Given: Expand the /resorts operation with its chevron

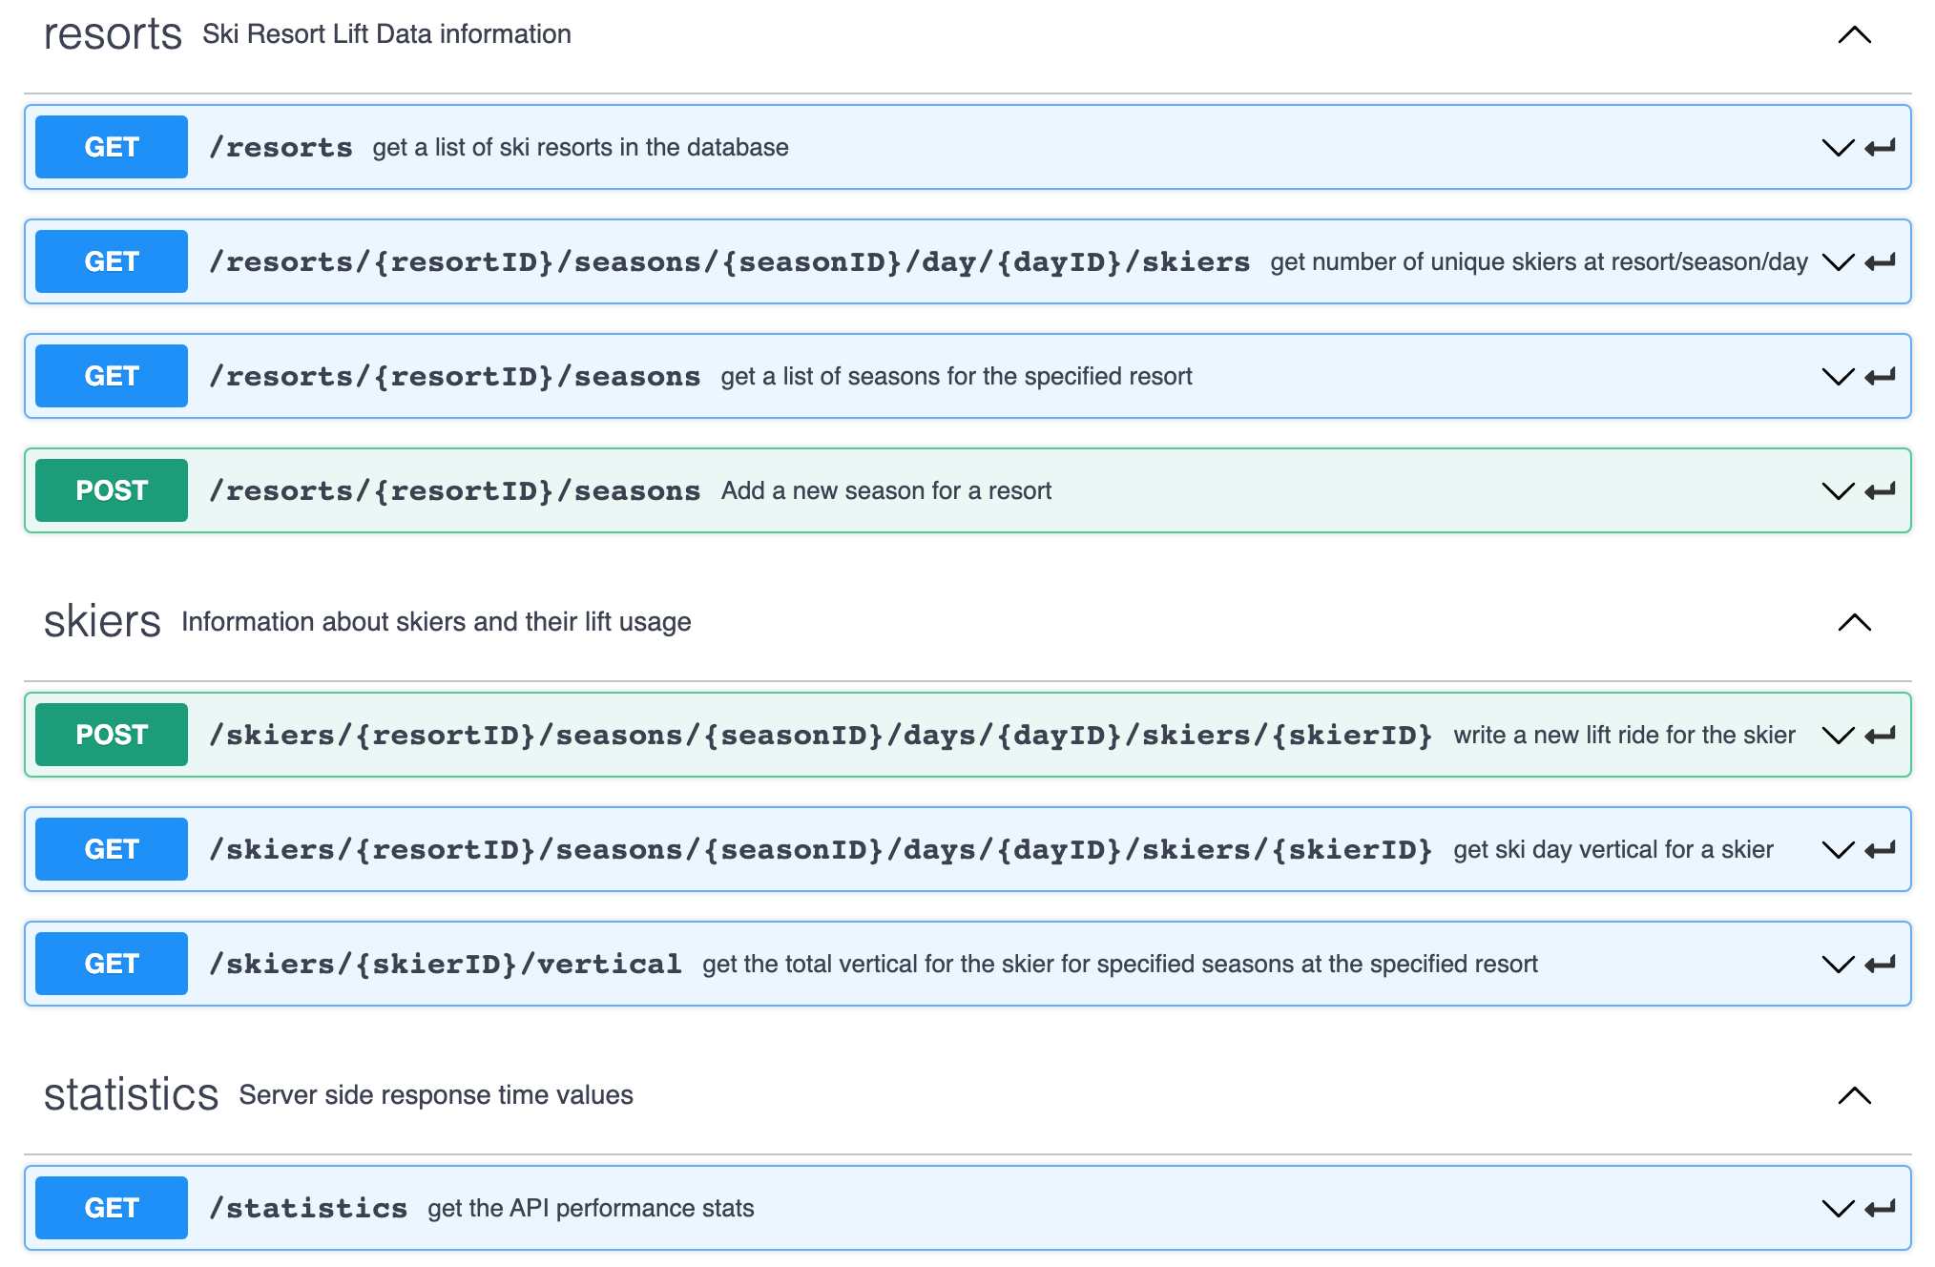Looking at the screenshot, I should (x=1837, y=146).
